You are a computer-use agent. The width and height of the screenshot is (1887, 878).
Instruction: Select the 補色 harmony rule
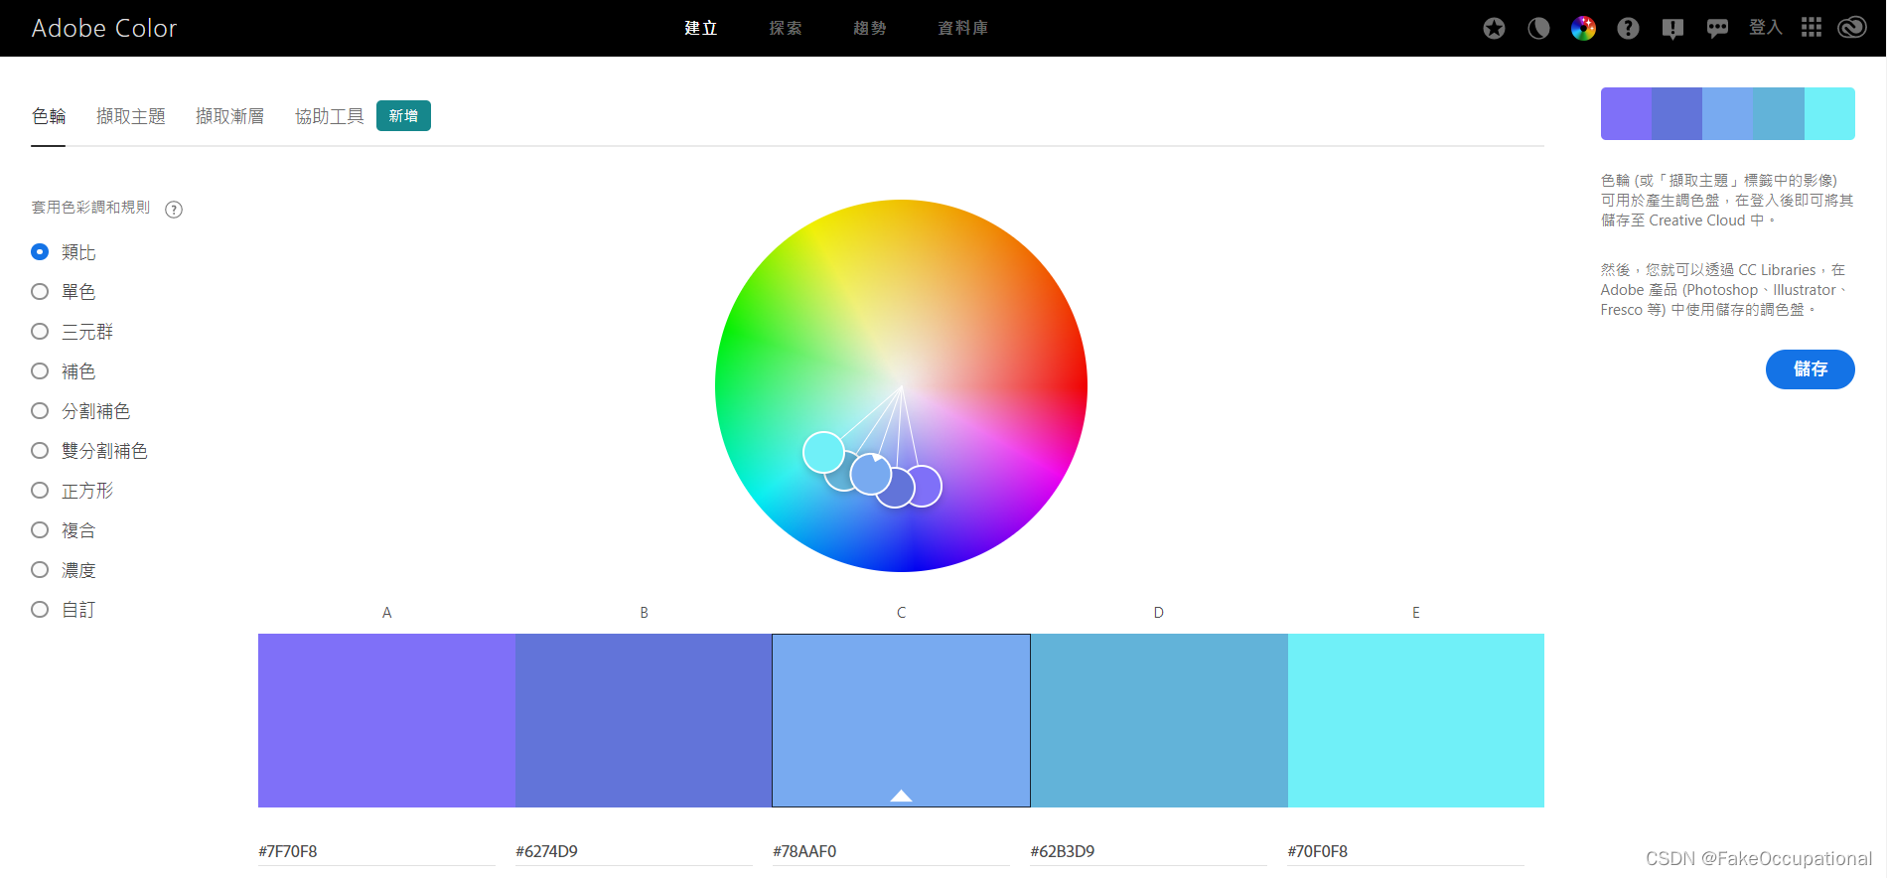click(64, 371)
